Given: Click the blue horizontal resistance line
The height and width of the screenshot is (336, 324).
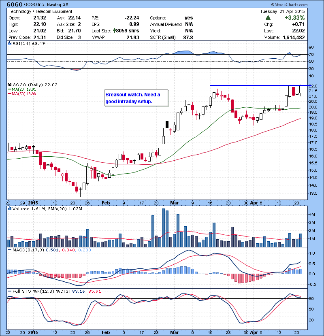Looking at the screenshot, I should [260, 85].
